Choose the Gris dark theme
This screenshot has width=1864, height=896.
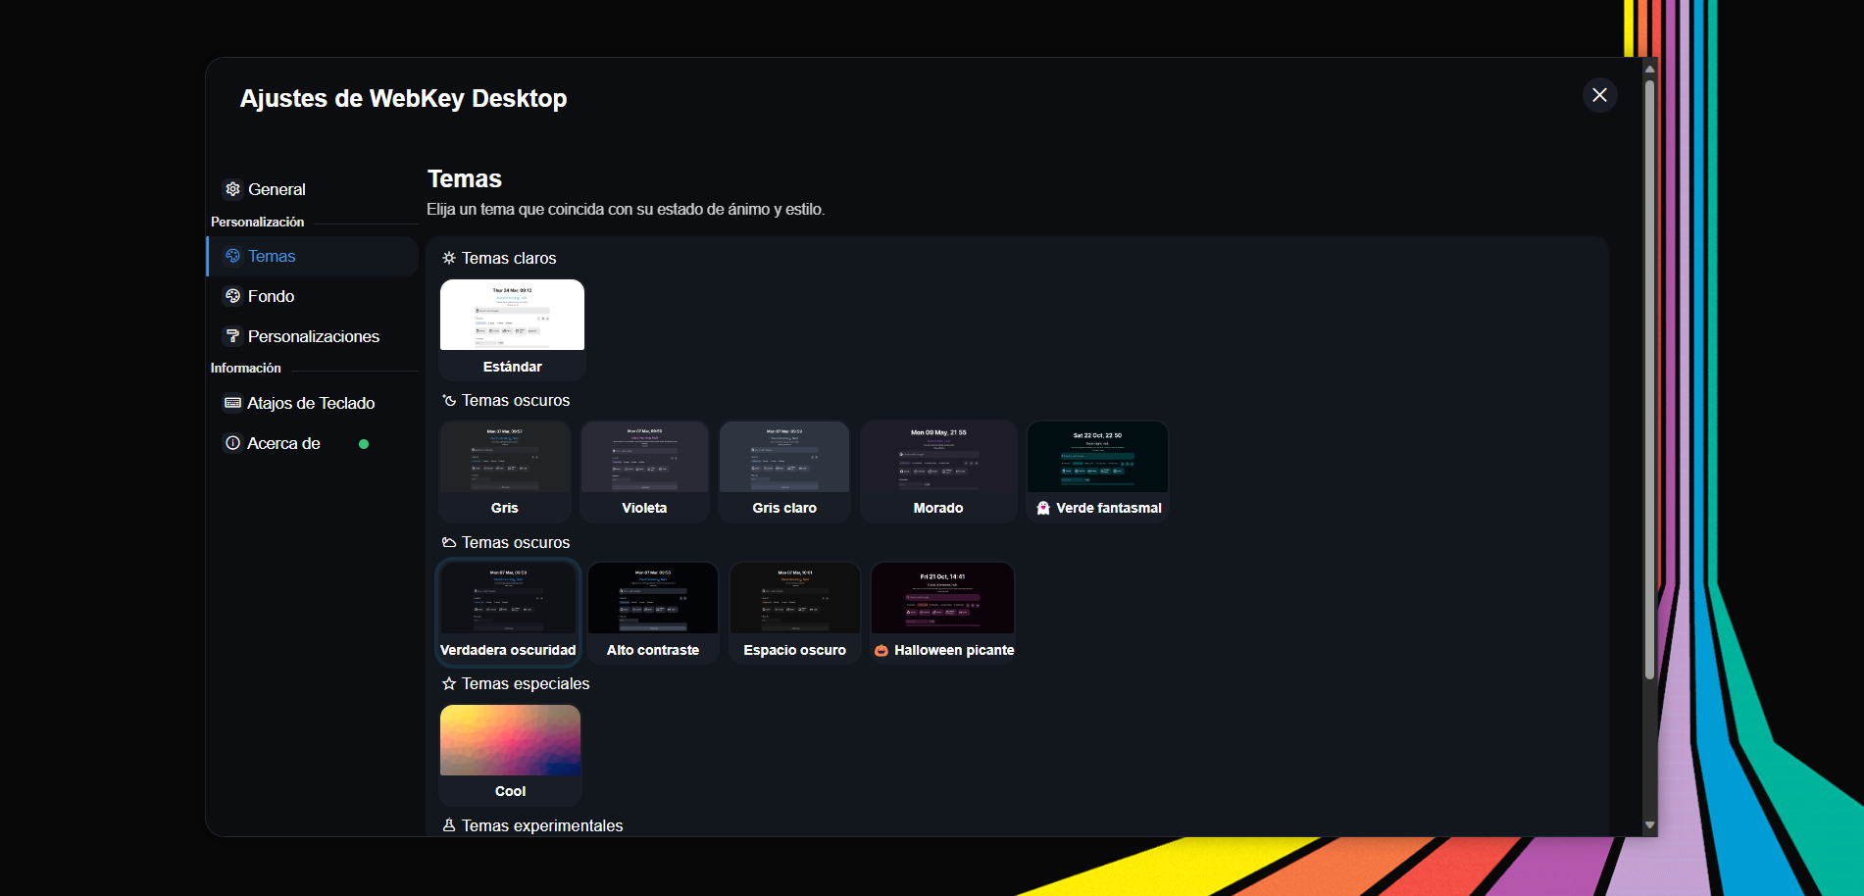[505, 472]
